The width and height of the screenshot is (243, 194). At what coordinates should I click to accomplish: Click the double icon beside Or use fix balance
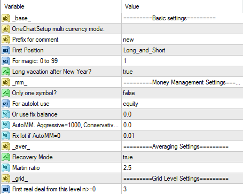click(6, 114)
